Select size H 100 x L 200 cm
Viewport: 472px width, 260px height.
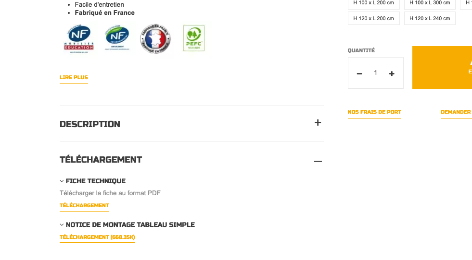[x=373, y=3]
